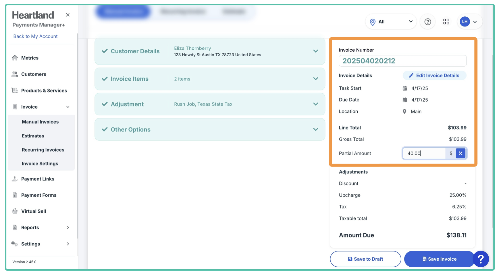
Task: Open the blue floating help bubble
Action: 481,259
